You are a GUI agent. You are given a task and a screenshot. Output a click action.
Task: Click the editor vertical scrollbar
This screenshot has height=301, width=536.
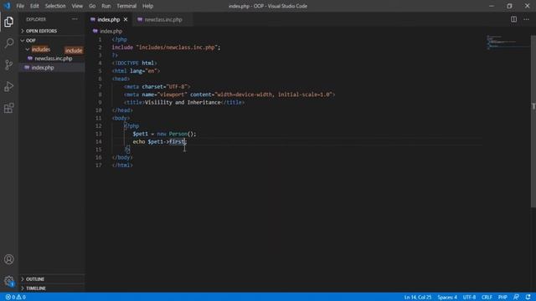(533, 121)
